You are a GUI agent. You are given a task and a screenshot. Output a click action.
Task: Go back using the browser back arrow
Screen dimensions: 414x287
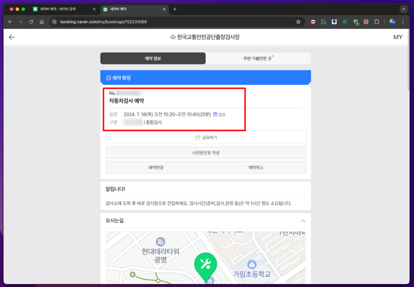coord(10,22)
